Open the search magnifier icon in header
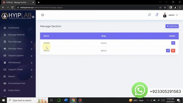 click(x=149, y=15)
